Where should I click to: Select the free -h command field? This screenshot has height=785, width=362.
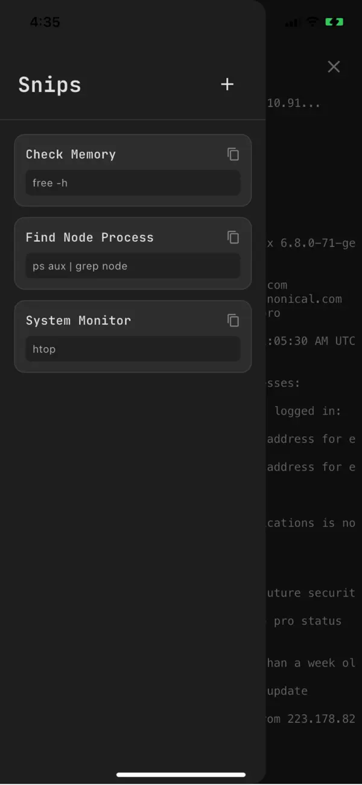click(133, 183)
